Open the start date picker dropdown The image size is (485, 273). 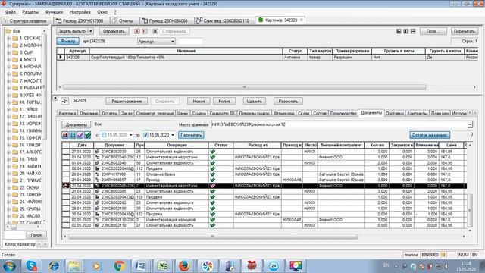(x=131, y=135)
